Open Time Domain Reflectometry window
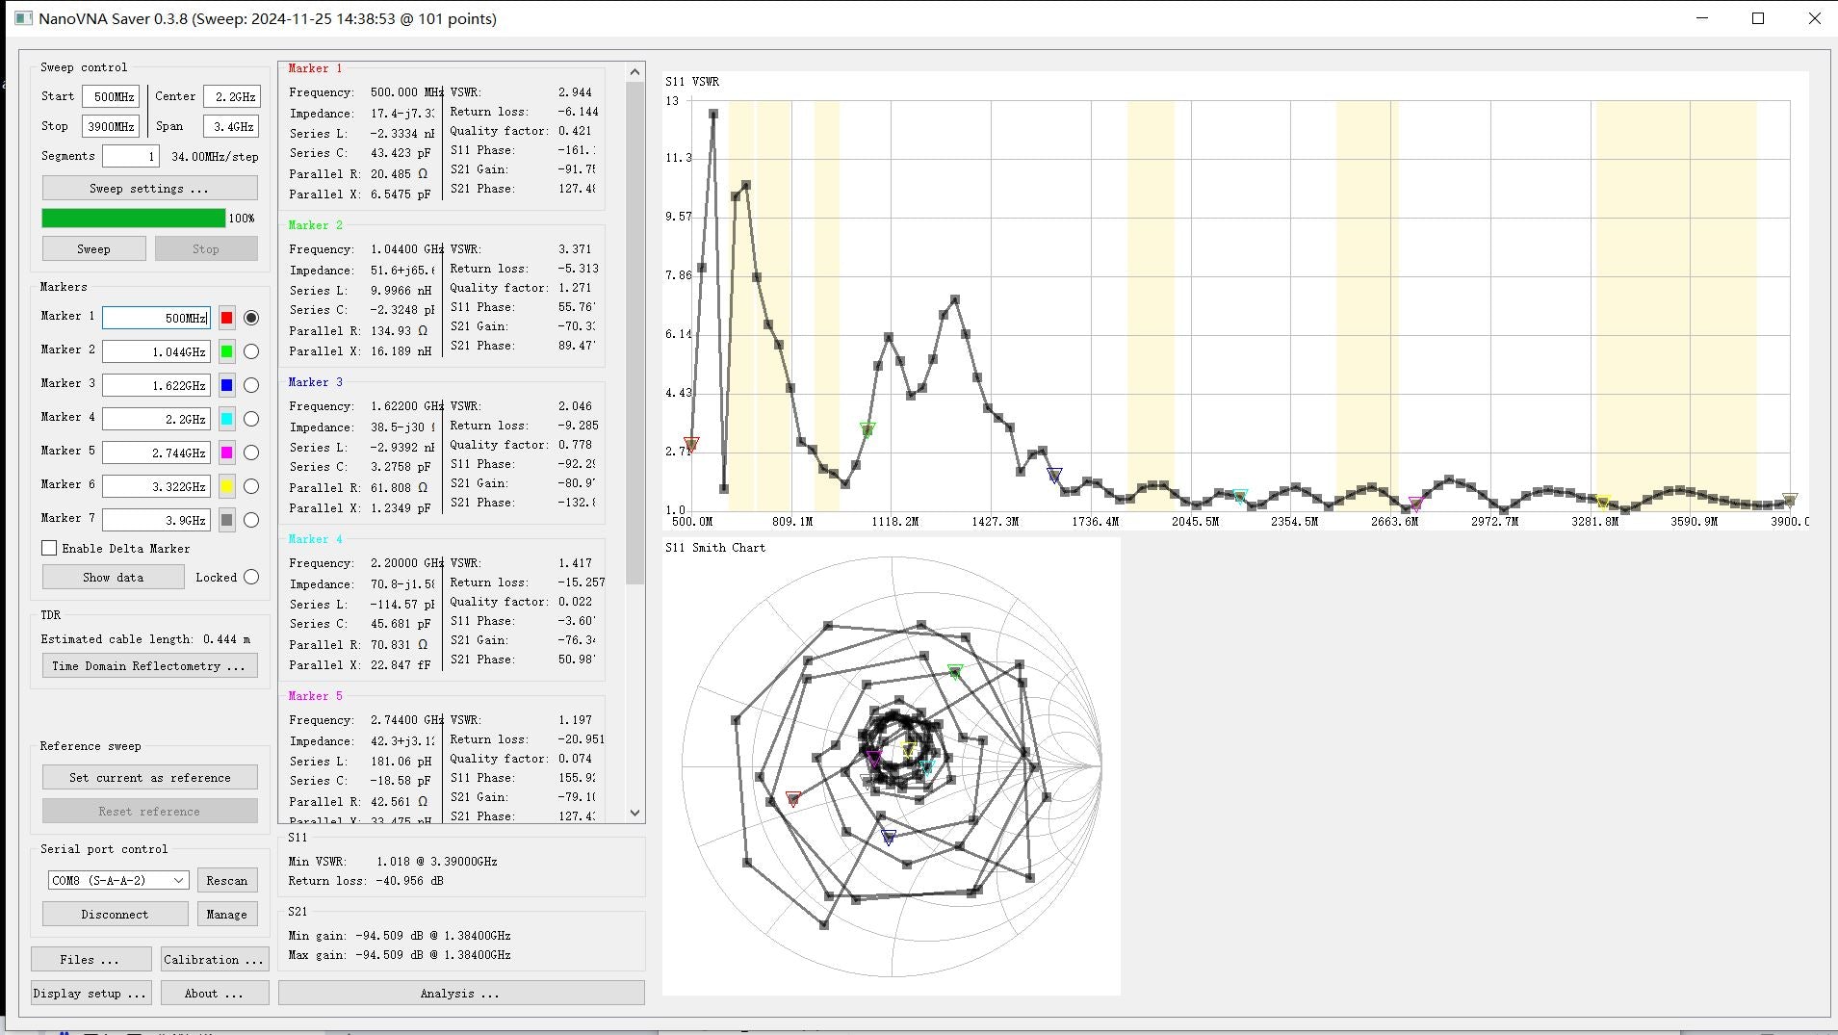The height and width of the screenshot is (1035, 1838). click(149, 665)
